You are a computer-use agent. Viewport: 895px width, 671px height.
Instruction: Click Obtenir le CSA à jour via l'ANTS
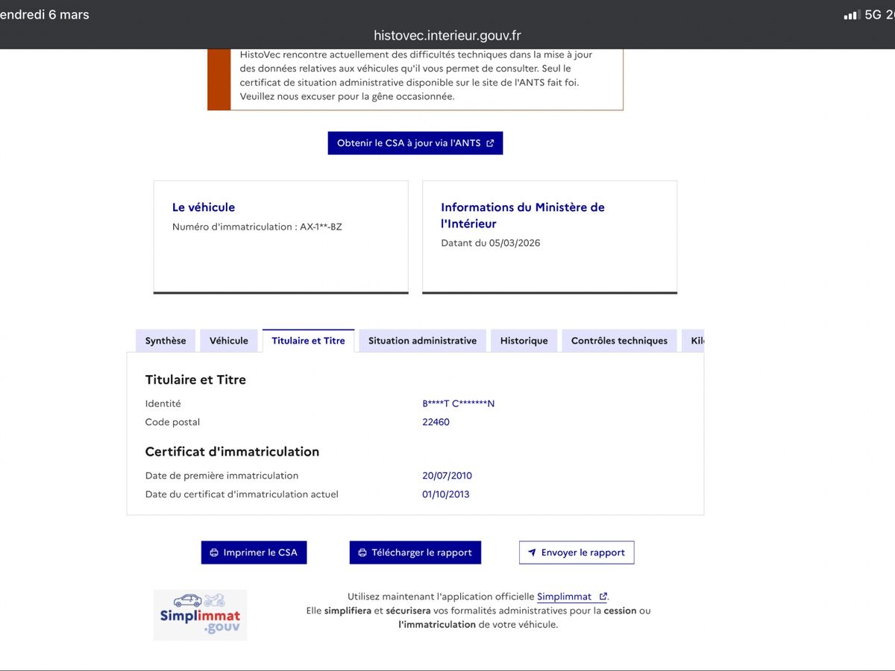pos(415,143)
